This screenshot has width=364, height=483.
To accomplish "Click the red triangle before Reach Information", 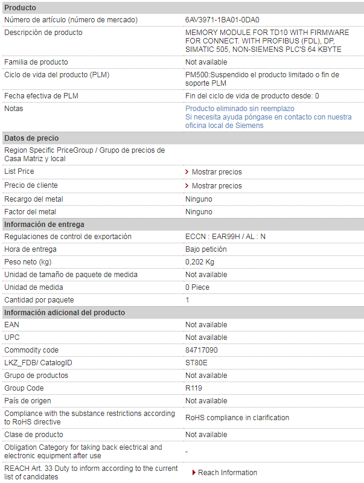I will click(194, 473).
